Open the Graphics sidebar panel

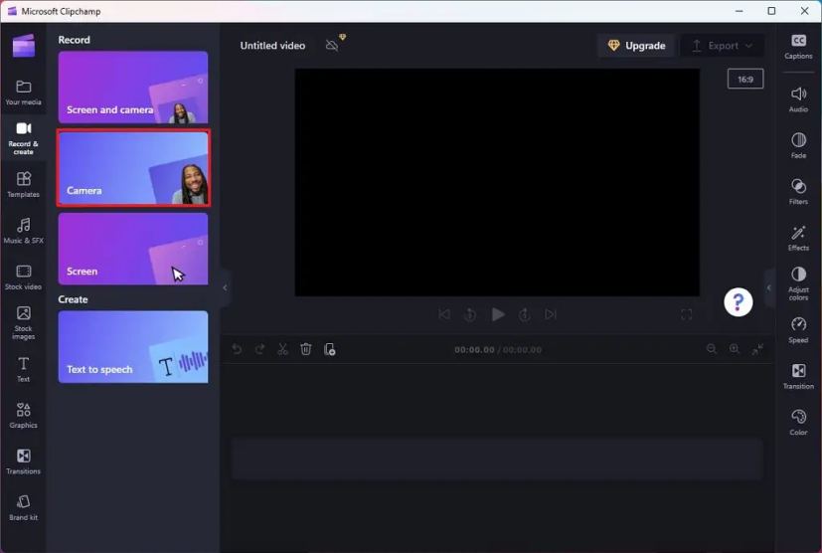click(x=23, y=415)
